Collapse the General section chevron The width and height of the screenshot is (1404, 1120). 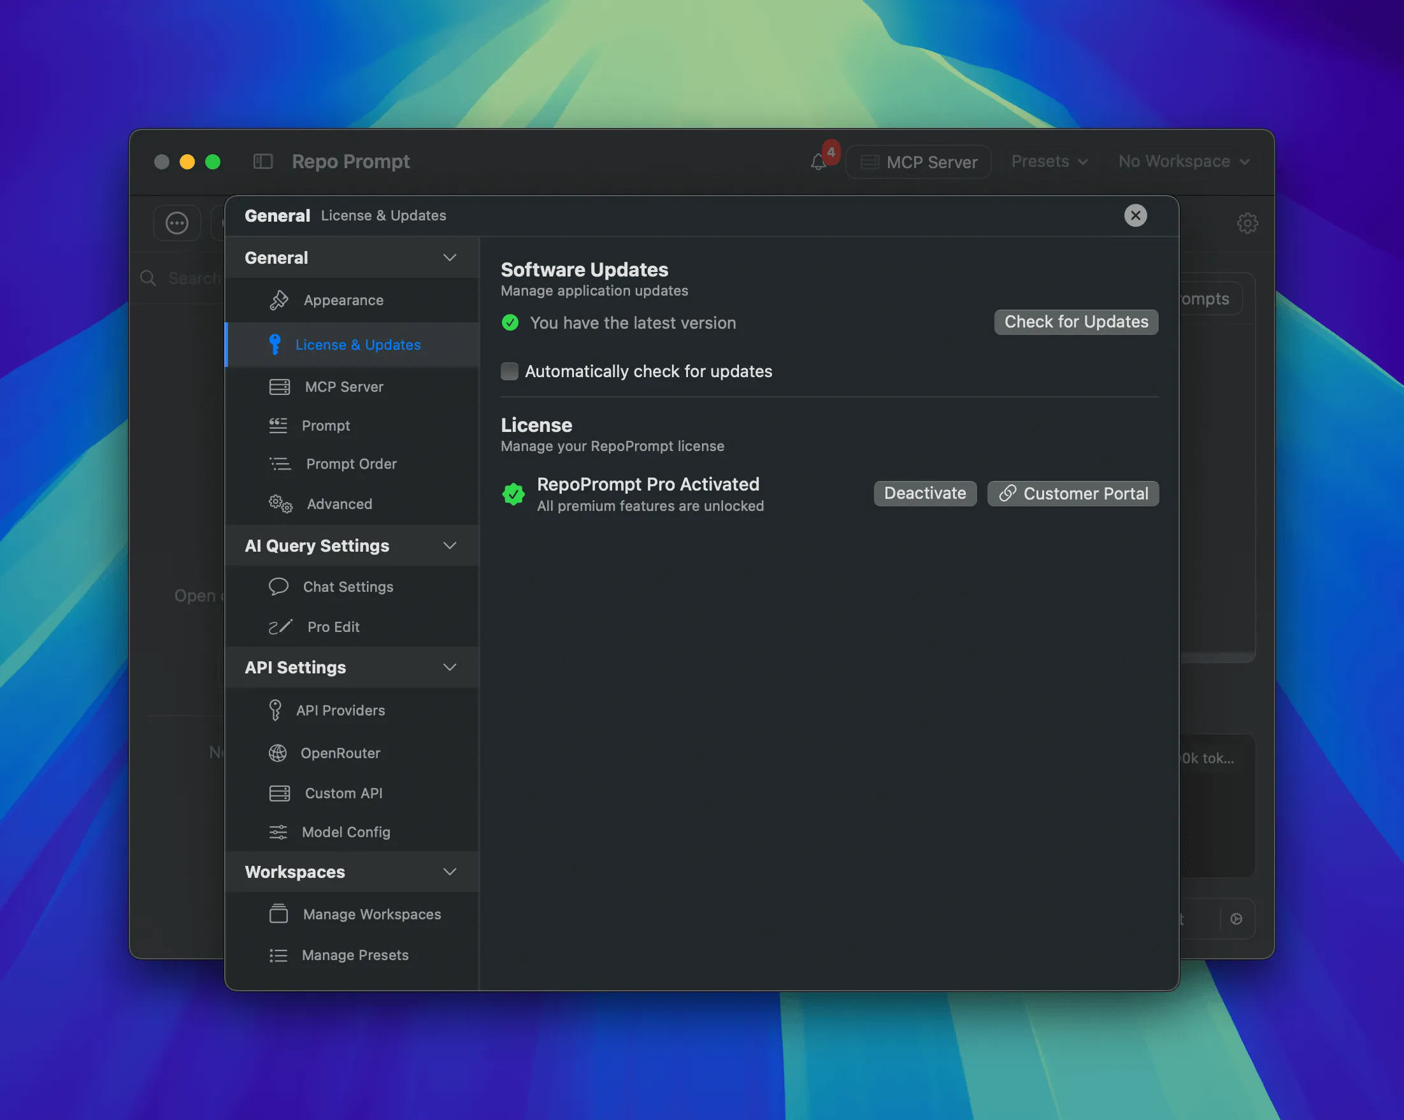(449, 257)
